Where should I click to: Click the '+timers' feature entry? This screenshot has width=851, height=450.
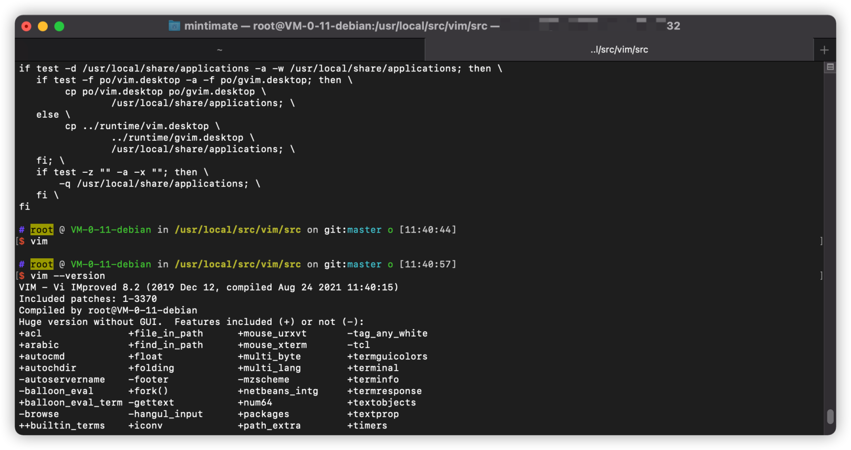(x=367, y=426)
